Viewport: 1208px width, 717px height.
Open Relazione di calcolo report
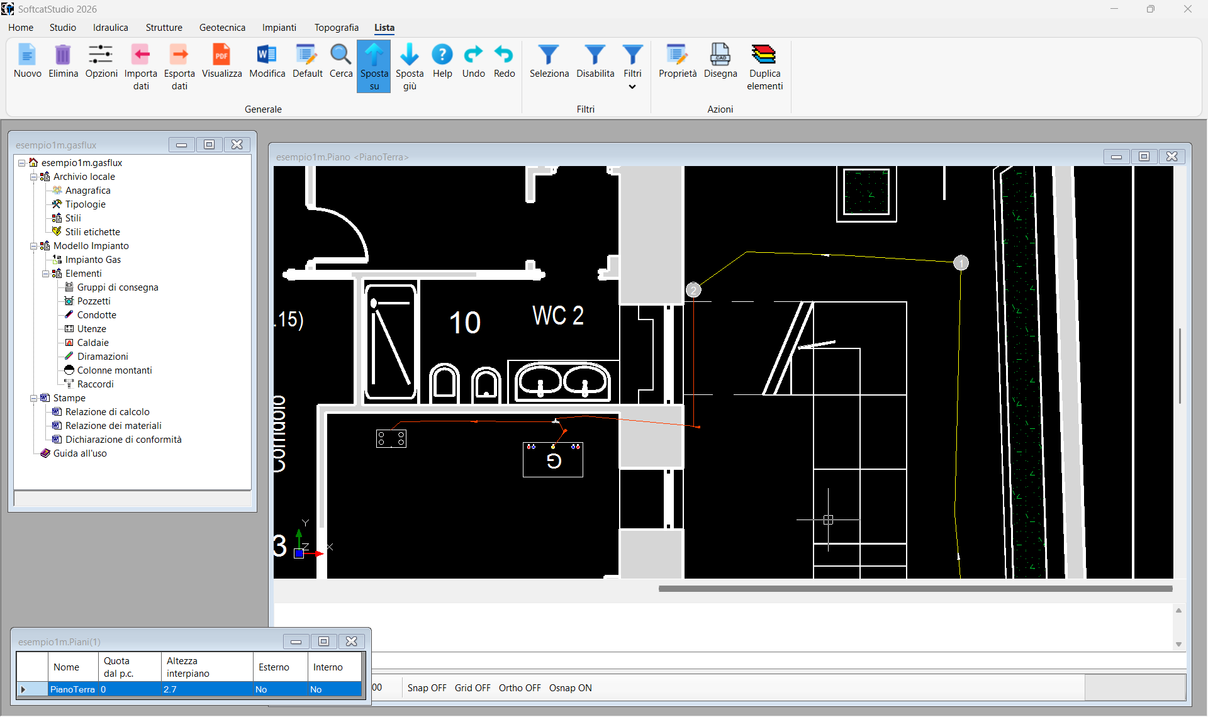pos(107,412)
